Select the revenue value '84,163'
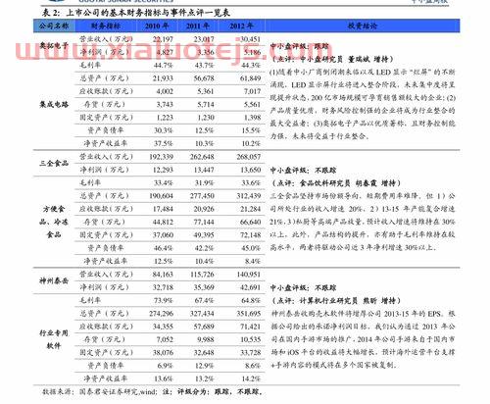Viewport: 490px width, 404px height. tap(163, 275)
